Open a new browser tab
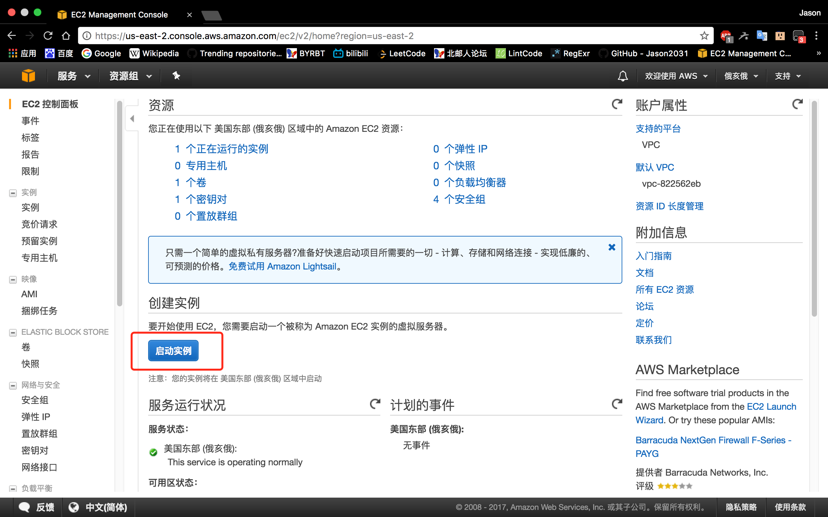The image size is (828, 517). click(x=212, y=15)
